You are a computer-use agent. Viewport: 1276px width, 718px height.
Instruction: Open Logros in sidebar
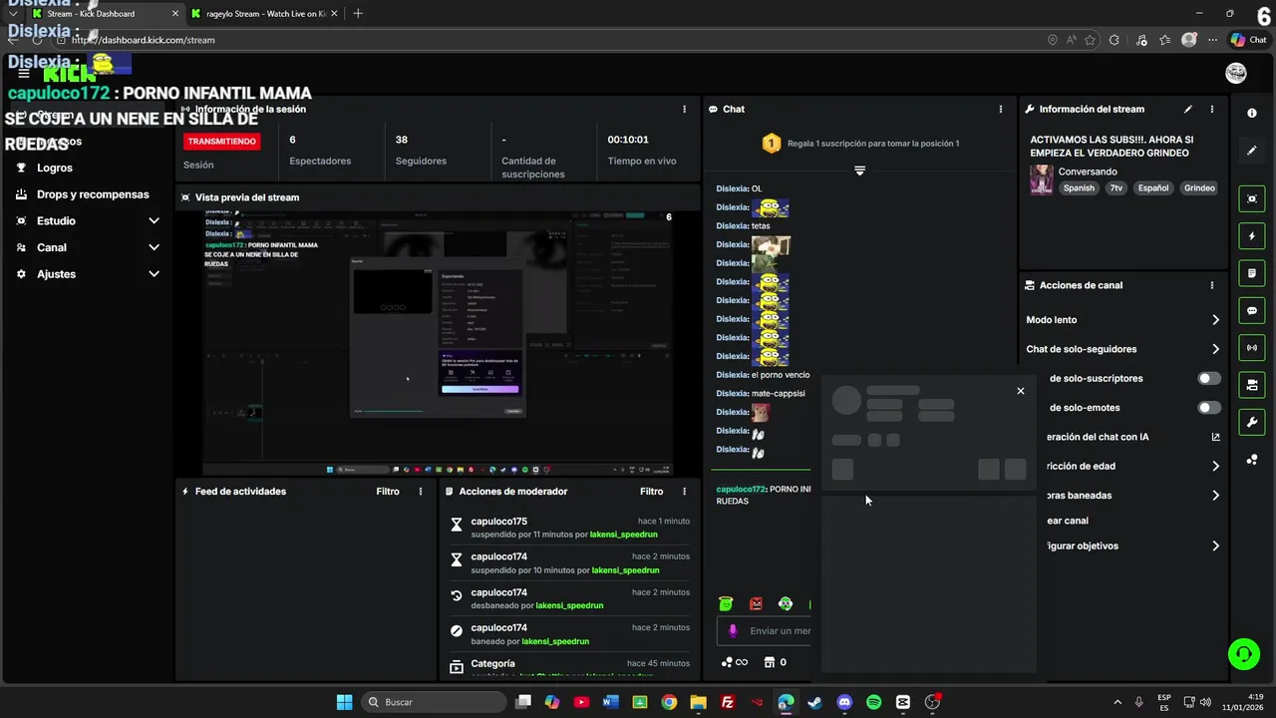[55, 169]
